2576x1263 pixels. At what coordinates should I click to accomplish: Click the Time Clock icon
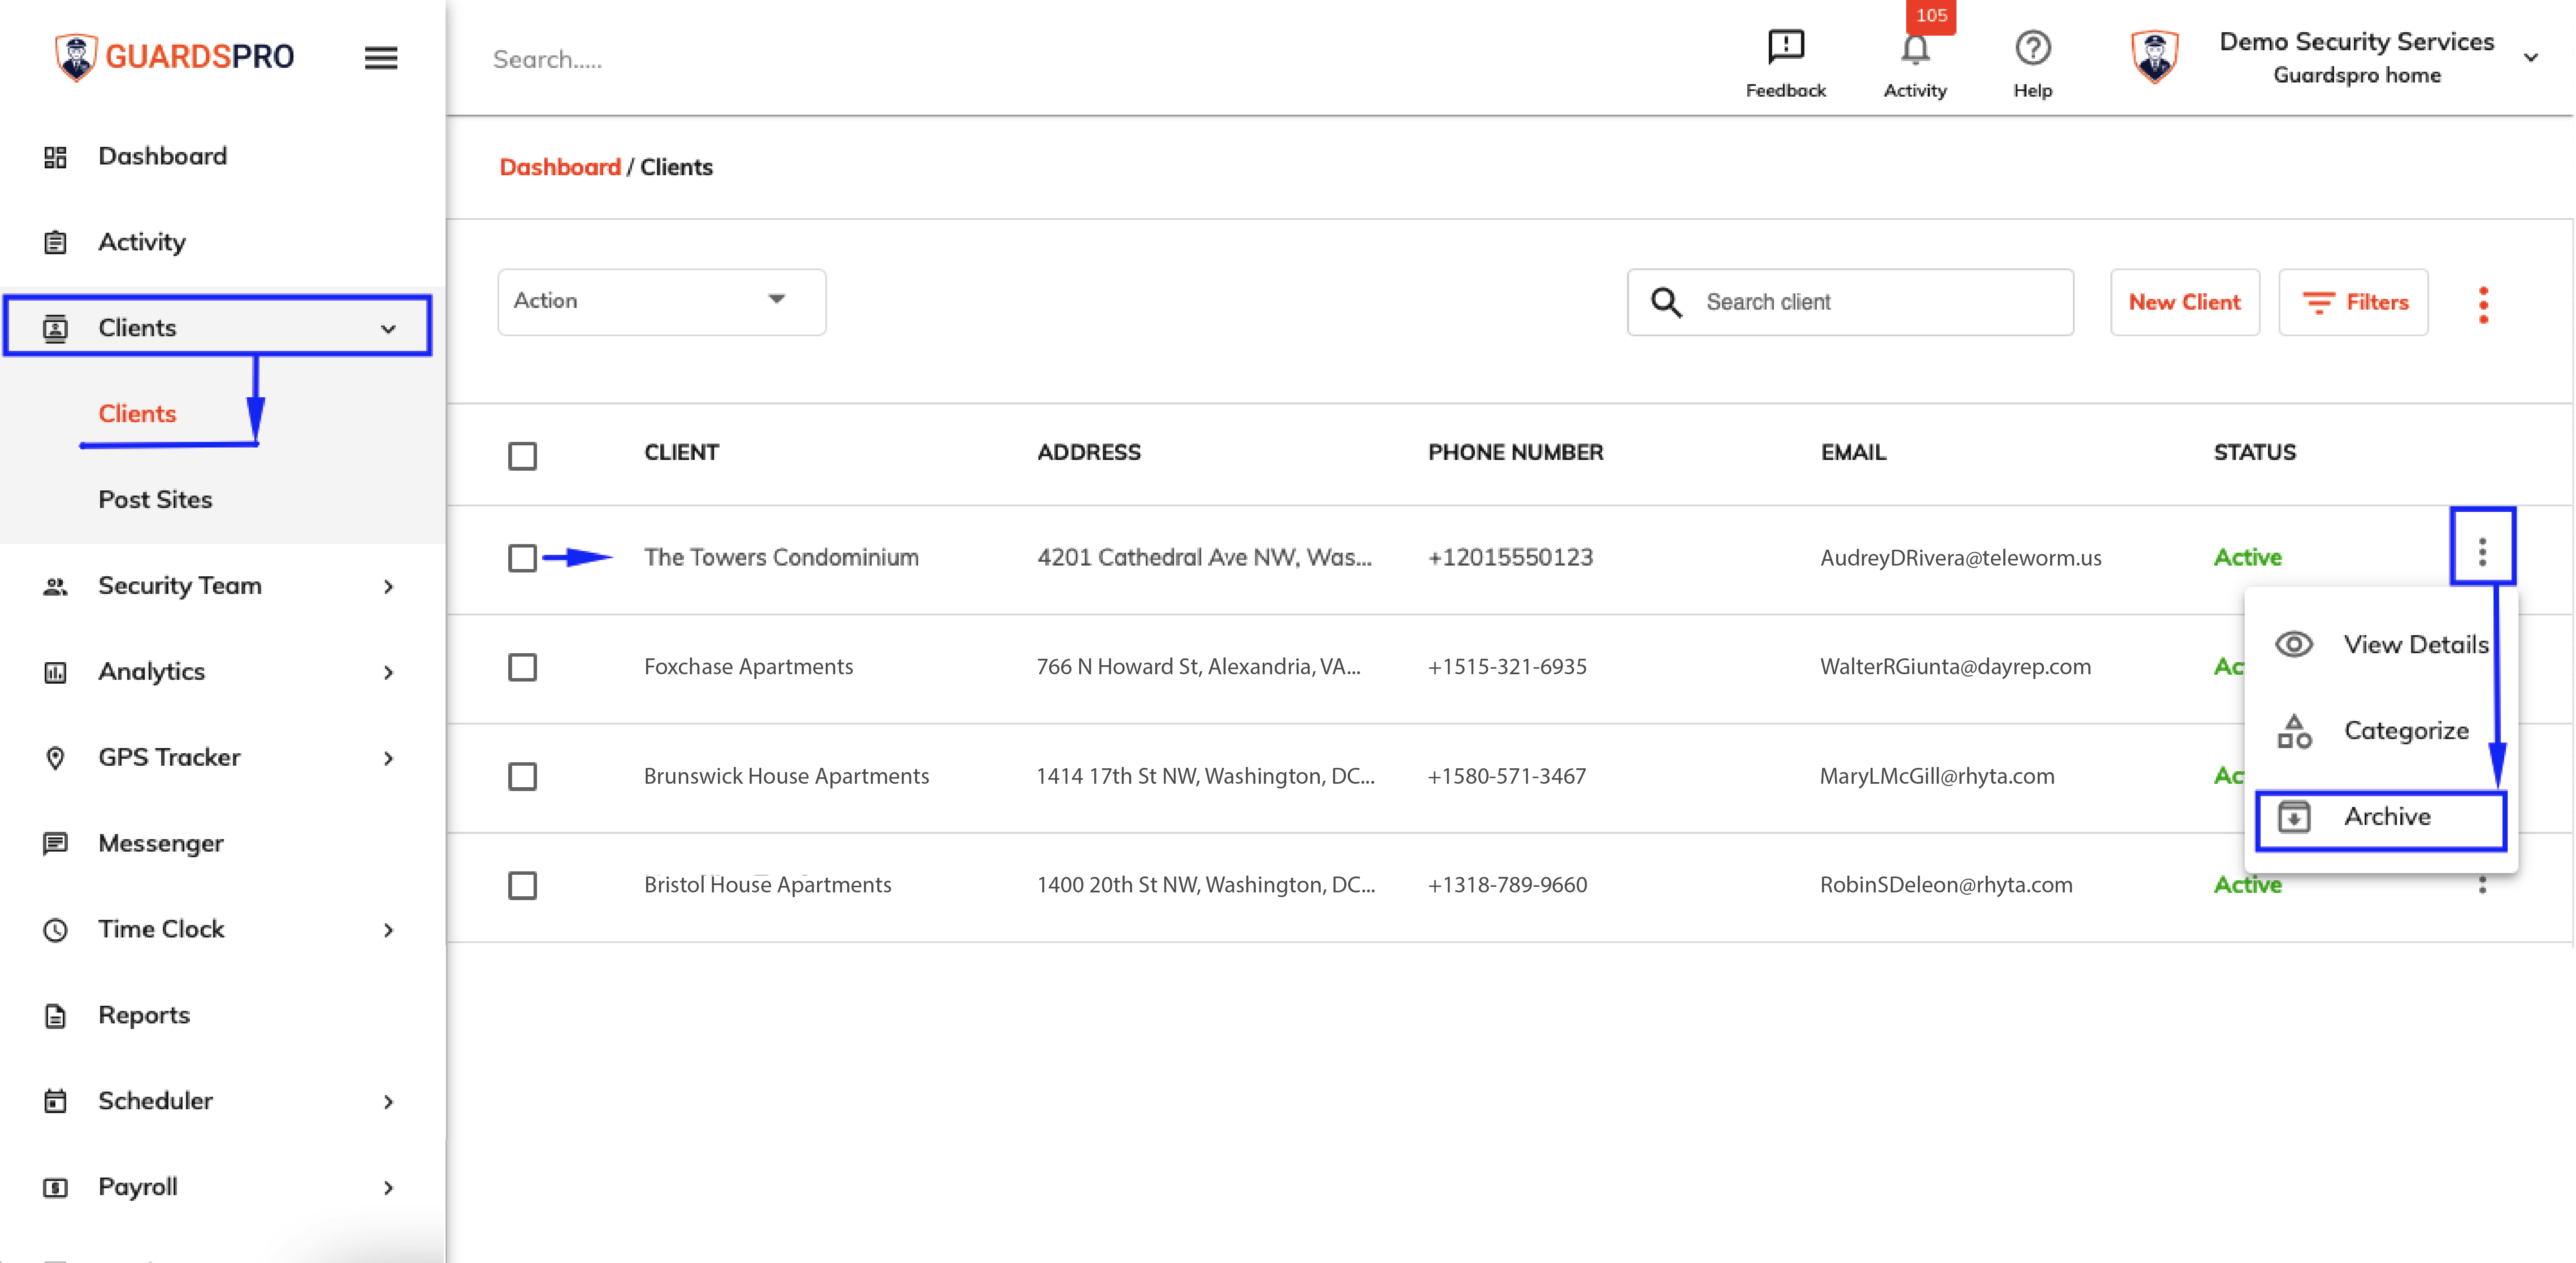click(x=55, y=930)
